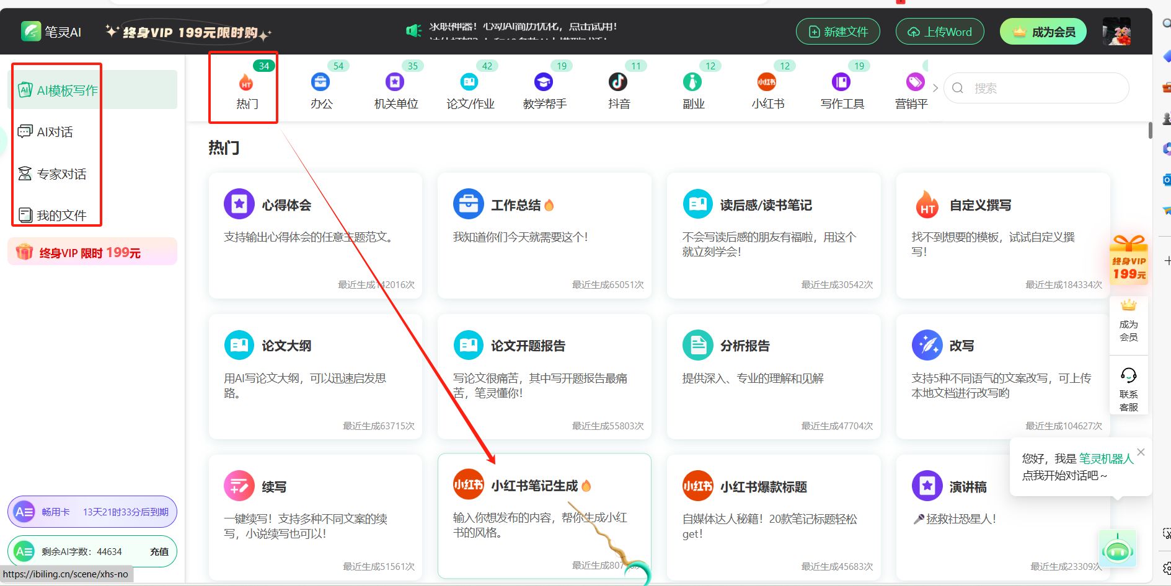
Task: Open the 办公 briefcase category icon
Action: click(320, 82)
